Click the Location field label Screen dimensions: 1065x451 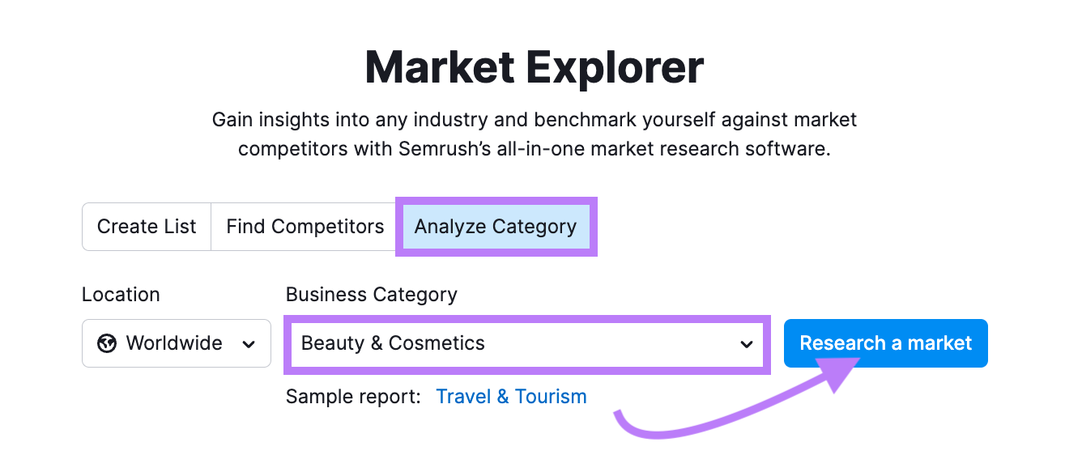tap(121, 295)
